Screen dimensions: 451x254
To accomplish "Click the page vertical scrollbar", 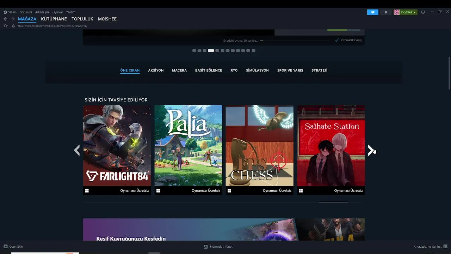I will pos(449,73).
